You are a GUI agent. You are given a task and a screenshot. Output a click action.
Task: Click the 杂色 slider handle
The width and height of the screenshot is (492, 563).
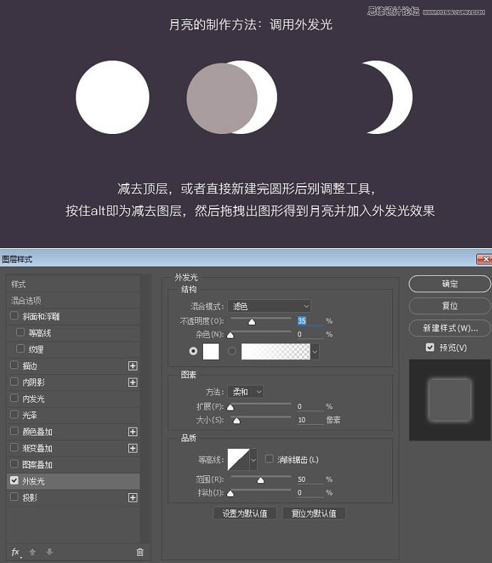pyautogui.click(x=231, y=335)
